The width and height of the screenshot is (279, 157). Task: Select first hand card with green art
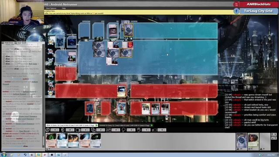[x=51, y=140]
